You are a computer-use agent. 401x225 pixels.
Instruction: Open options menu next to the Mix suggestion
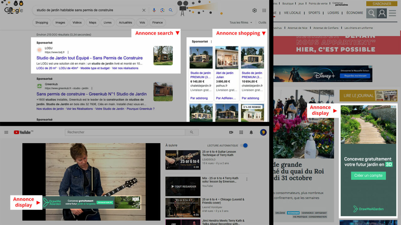pos(247,179)
